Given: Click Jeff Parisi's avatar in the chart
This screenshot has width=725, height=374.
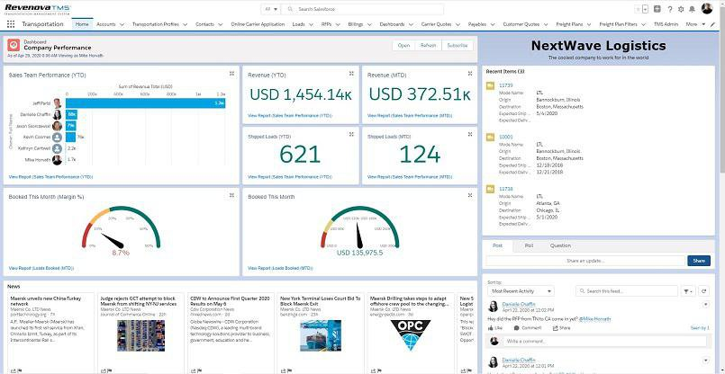Looking at the screenshot, I should 57,103.
